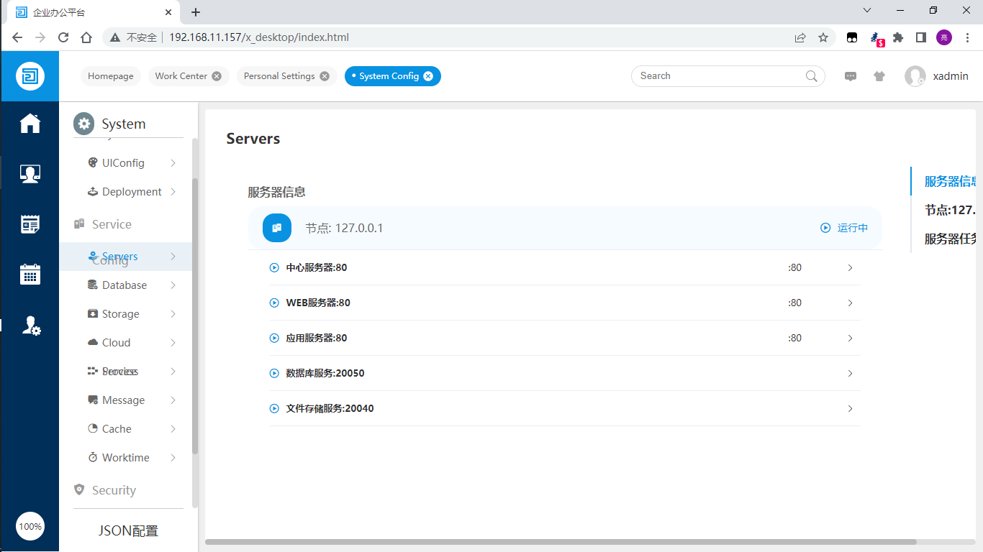The width and height of the screenshot is (983, 552).
Task: Expand the 中心服务器:80 row chevron
Action: 850,267
